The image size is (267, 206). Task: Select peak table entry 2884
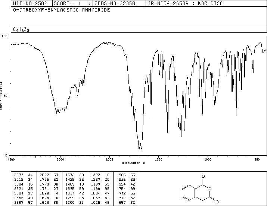tap(19, 193)
